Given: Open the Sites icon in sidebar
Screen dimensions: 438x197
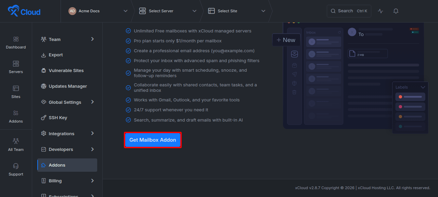Looking at the screenshot, I should [16, 88].
